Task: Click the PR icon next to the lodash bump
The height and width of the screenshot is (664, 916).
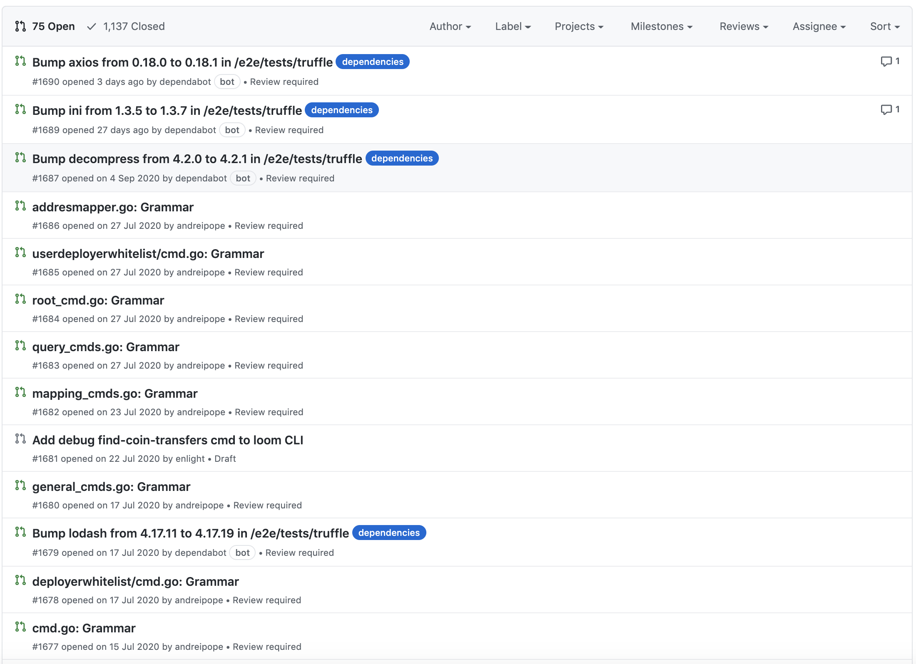Action: (20, 532)
